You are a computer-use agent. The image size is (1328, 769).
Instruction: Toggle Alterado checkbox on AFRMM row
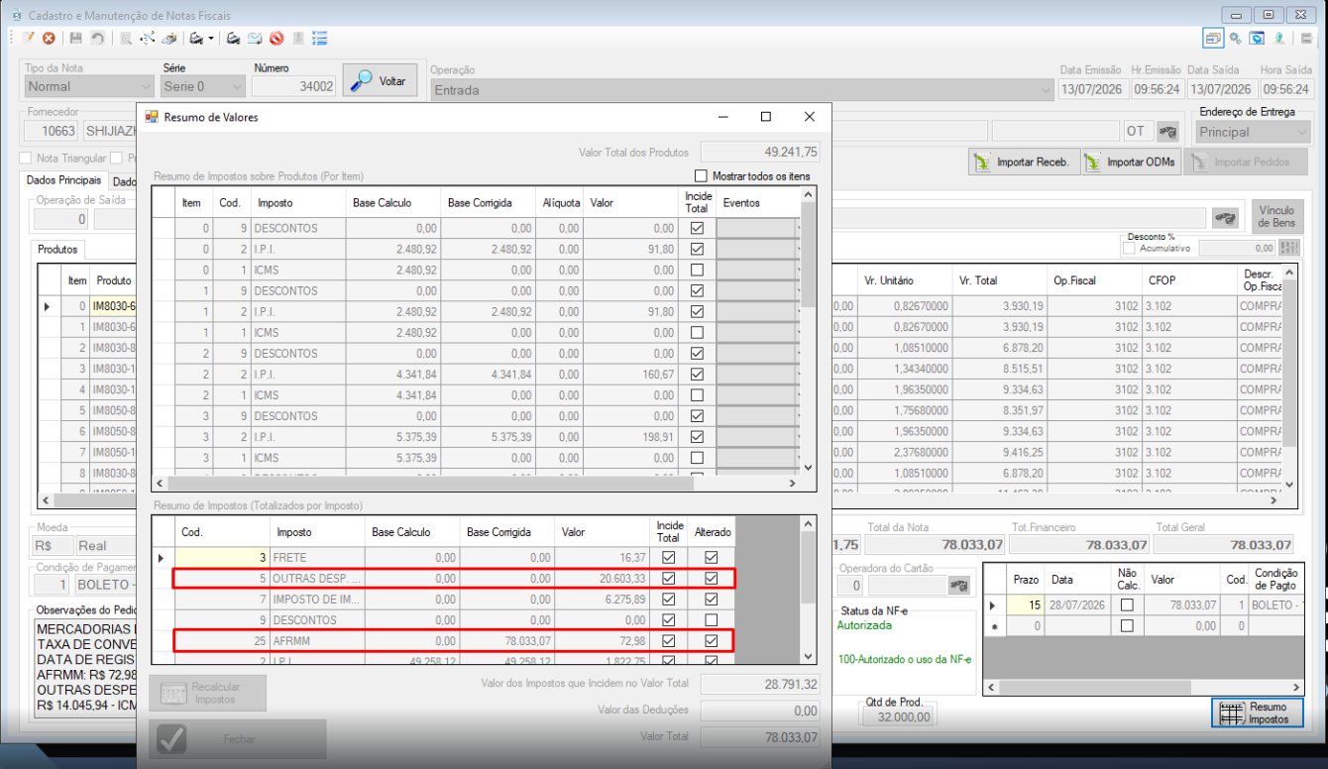pyautogui.click(x=712, y=641)
